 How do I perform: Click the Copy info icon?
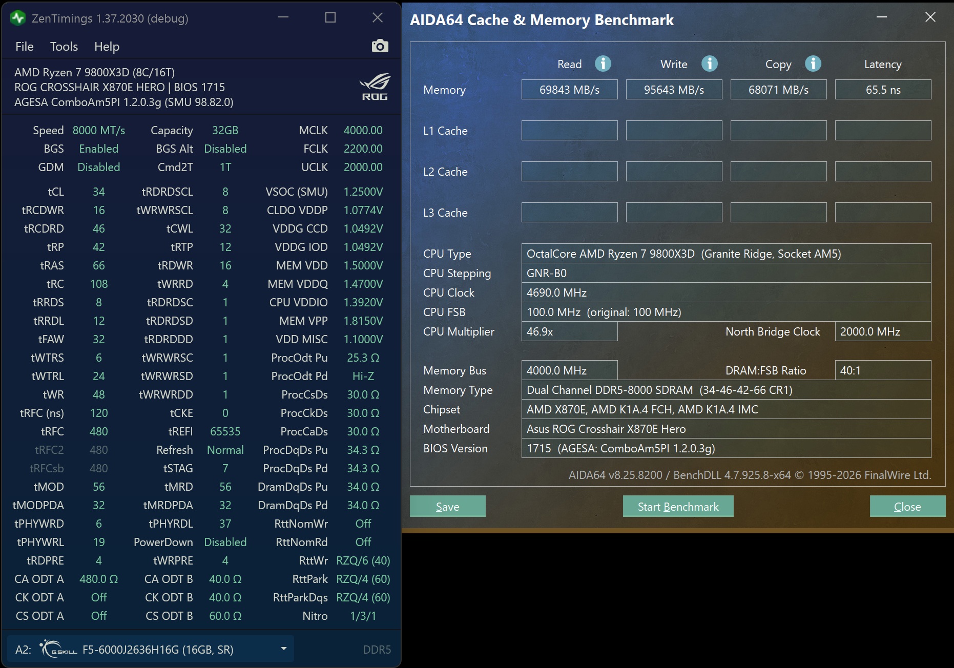[813, 64]
